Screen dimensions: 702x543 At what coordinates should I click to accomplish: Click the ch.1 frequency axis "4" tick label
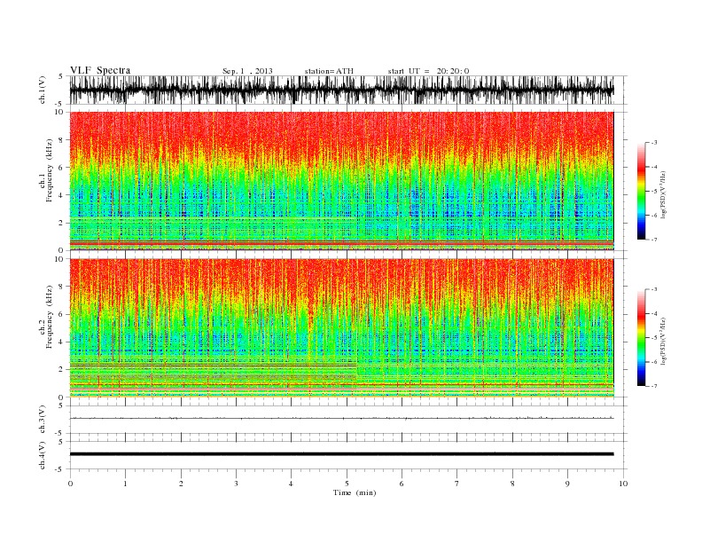pos(61,195)
